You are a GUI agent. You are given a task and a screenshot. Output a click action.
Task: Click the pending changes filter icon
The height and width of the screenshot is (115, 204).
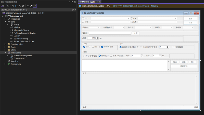7,6
